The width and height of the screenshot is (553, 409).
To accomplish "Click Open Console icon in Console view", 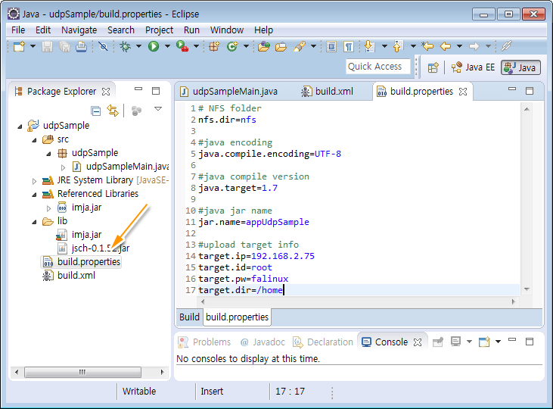I will [484, 342].
